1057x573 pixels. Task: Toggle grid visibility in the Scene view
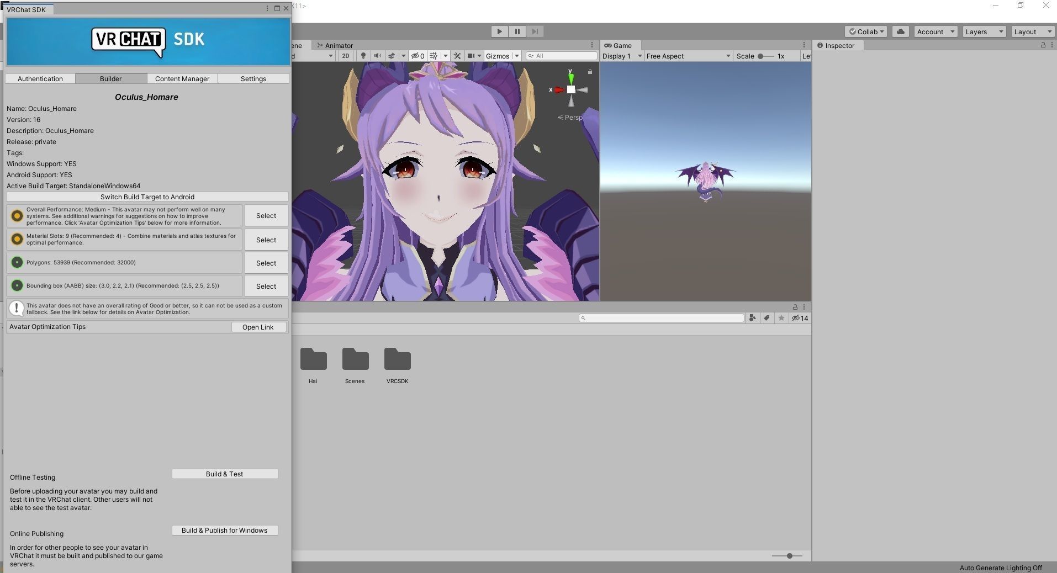(x=435, y=56)
